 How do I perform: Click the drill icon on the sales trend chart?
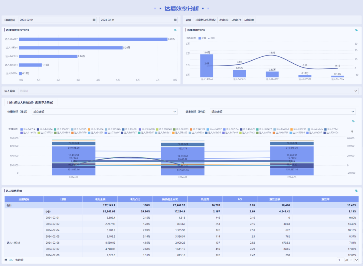tap(353, 121)
